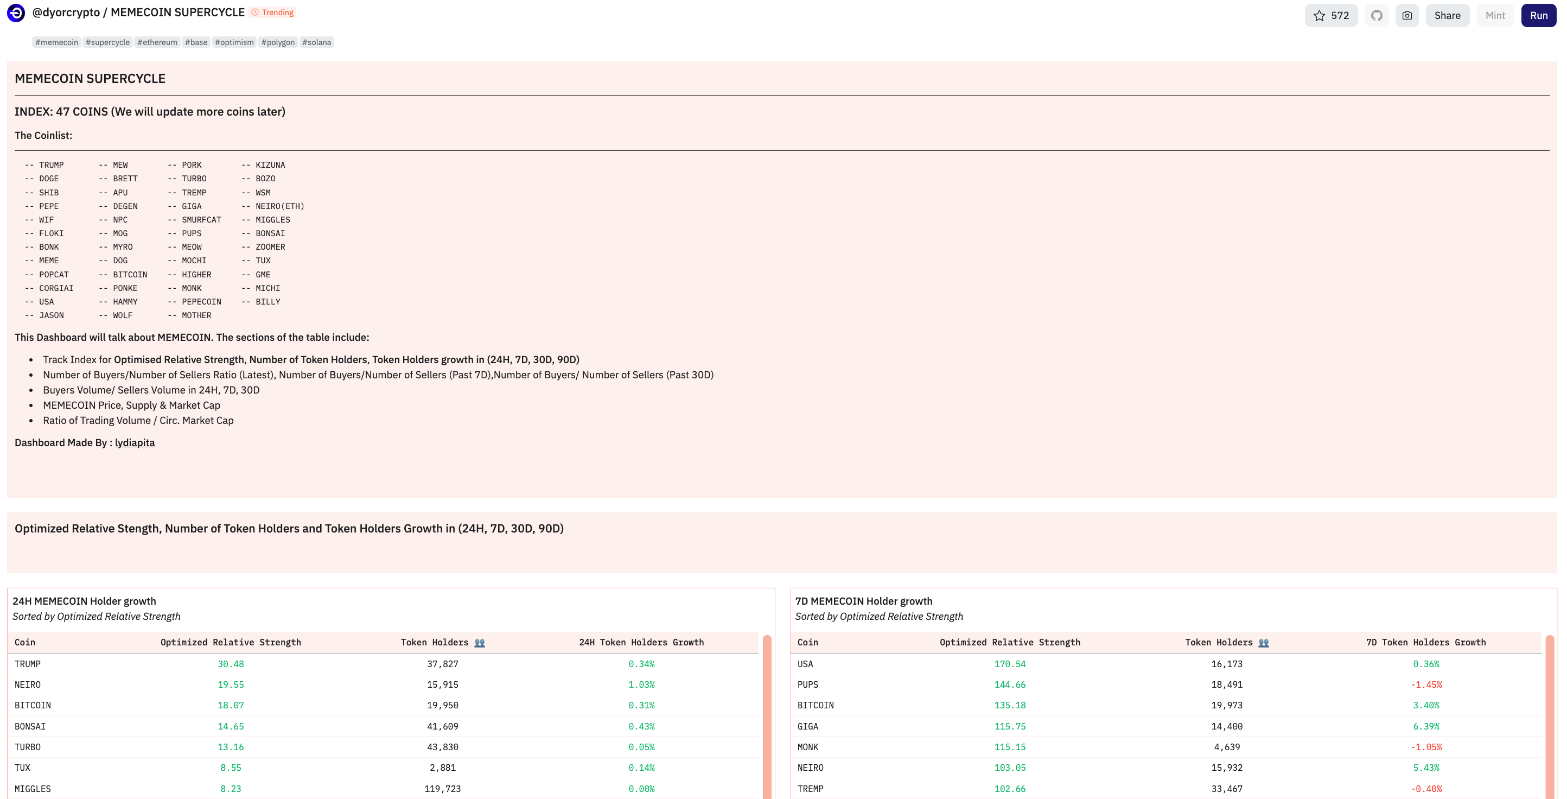Click the Trending flame badge

pos(272,12)
